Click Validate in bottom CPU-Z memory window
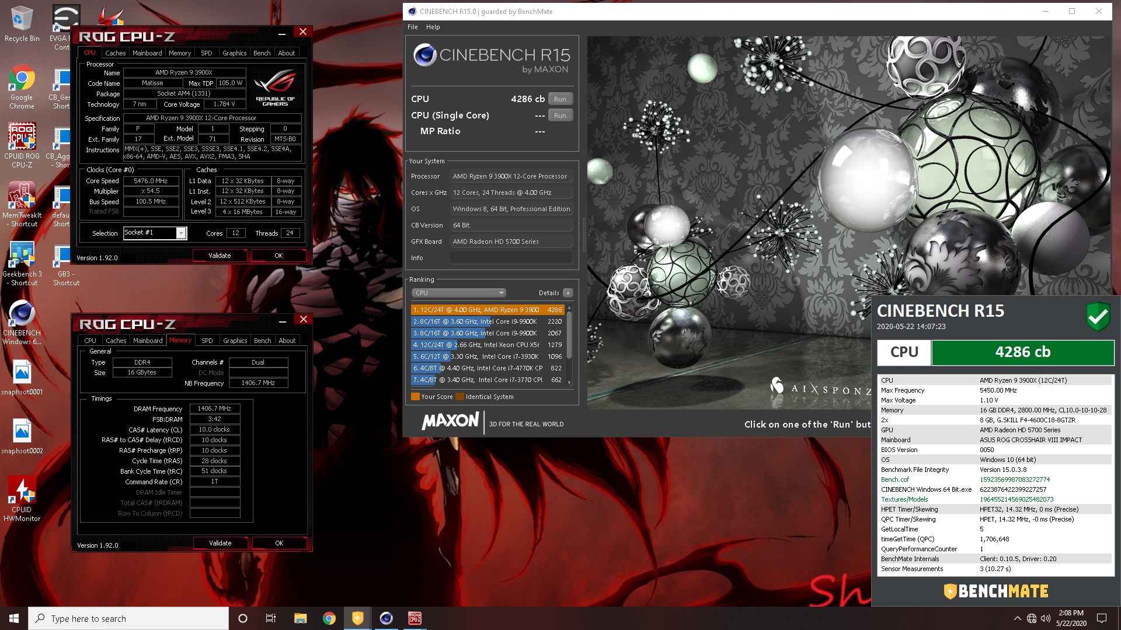 tap(220, 543)
